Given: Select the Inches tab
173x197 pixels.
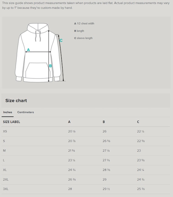Looking at the screenshot, I should click(8, 112).
